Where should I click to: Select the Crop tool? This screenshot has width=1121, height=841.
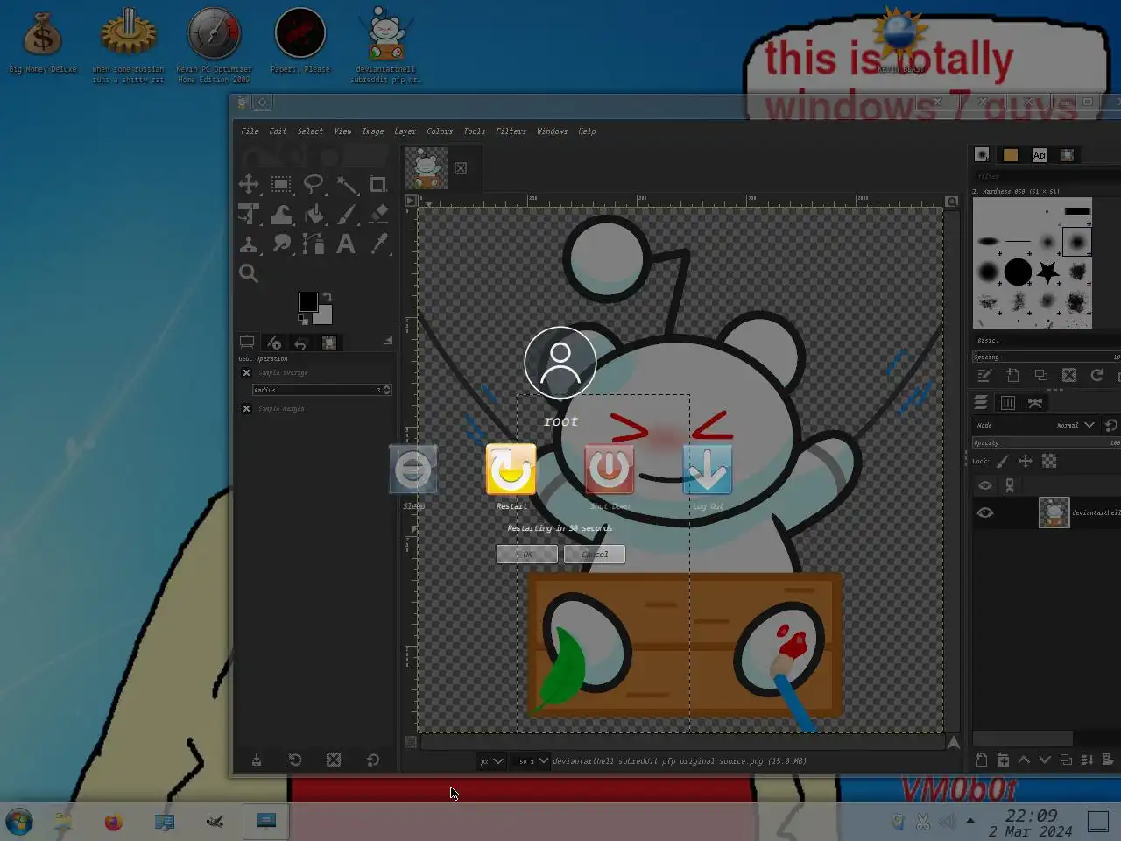point(378,185)
